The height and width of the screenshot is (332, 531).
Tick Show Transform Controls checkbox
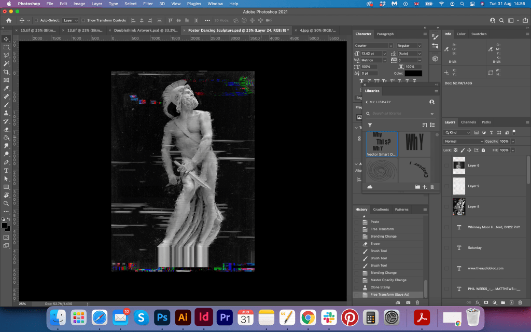(x=83, y=20)
